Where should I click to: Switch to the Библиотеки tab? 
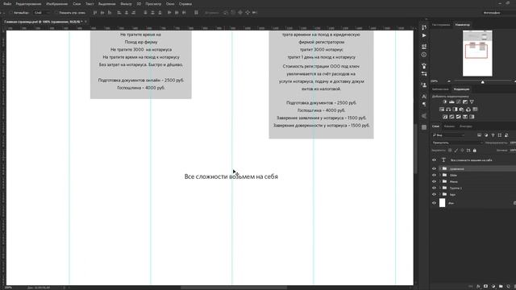(x=440, y=89)
